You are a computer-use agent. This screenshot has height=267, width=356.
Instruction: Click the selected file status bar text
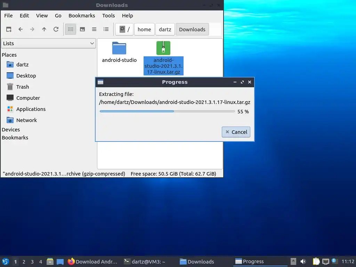coord(64,174)
